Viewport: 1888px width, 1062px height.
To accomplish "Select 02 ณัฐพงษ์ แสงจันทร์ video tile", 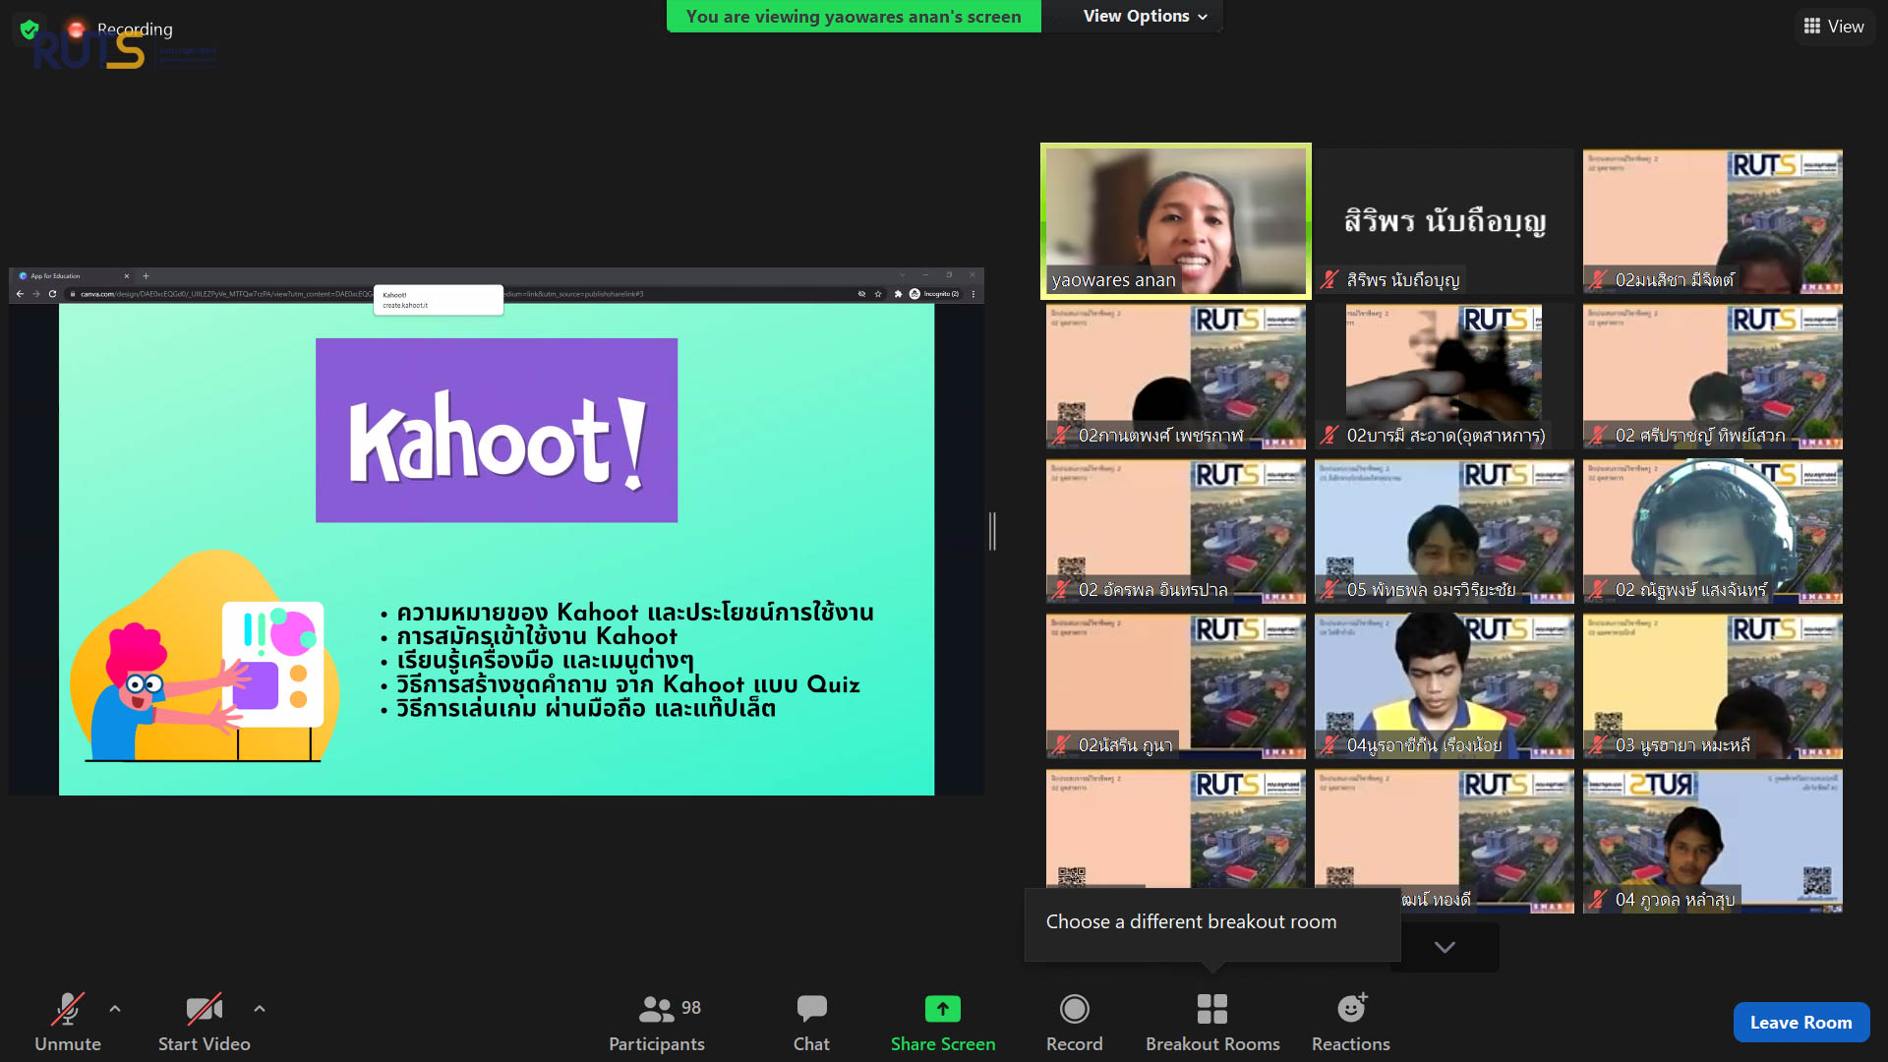I will click(1712, 531).
